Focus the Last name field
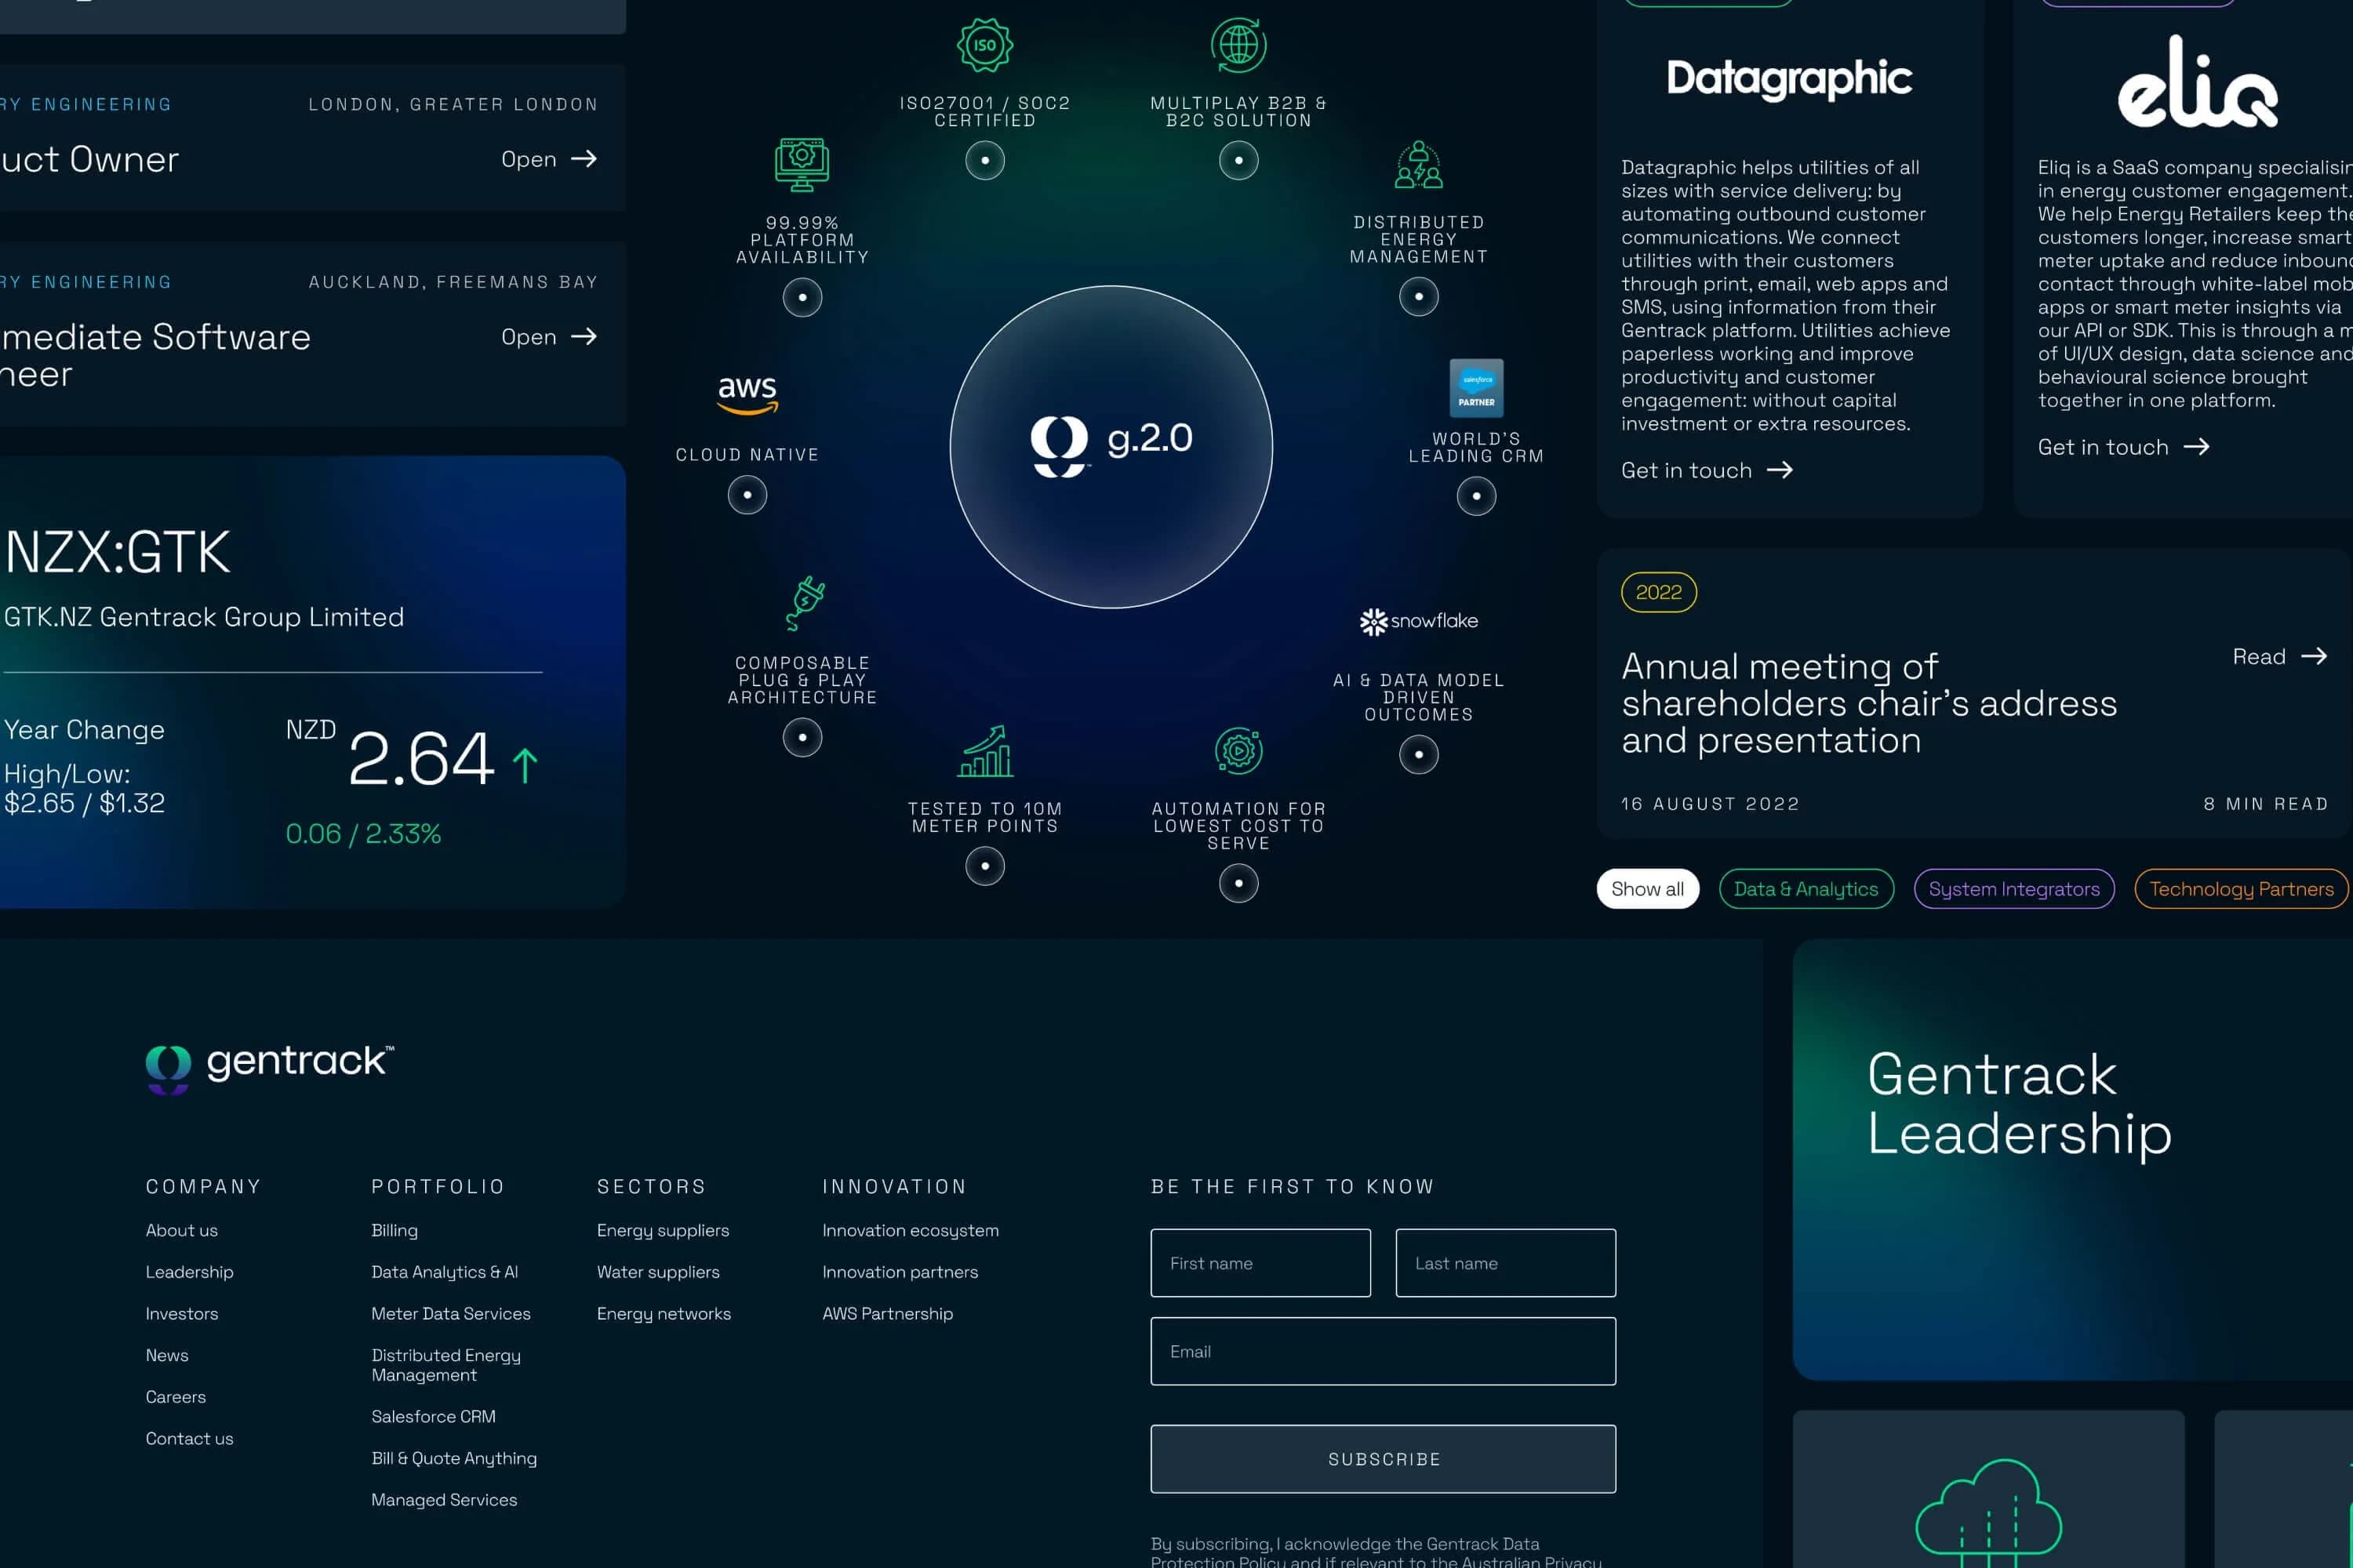Viewport: 2353px width, 1568px height. tap(1506, 1263)
